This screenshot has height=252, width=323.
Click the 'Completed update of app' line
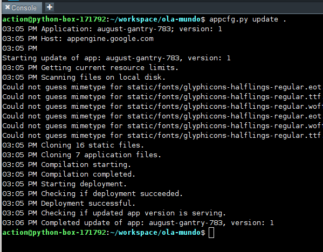point(138,222)
